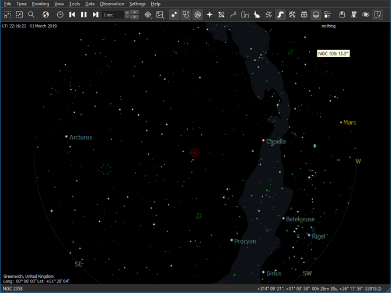The image size is (391, 293).
Task: Open the Set Time clock icon
Action: click(x=60, y=15)
